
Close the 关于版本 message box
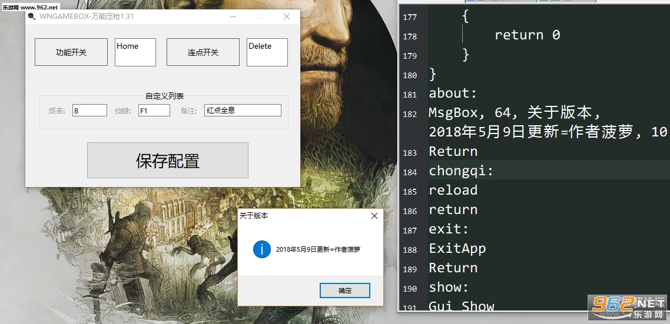[374, 216]
